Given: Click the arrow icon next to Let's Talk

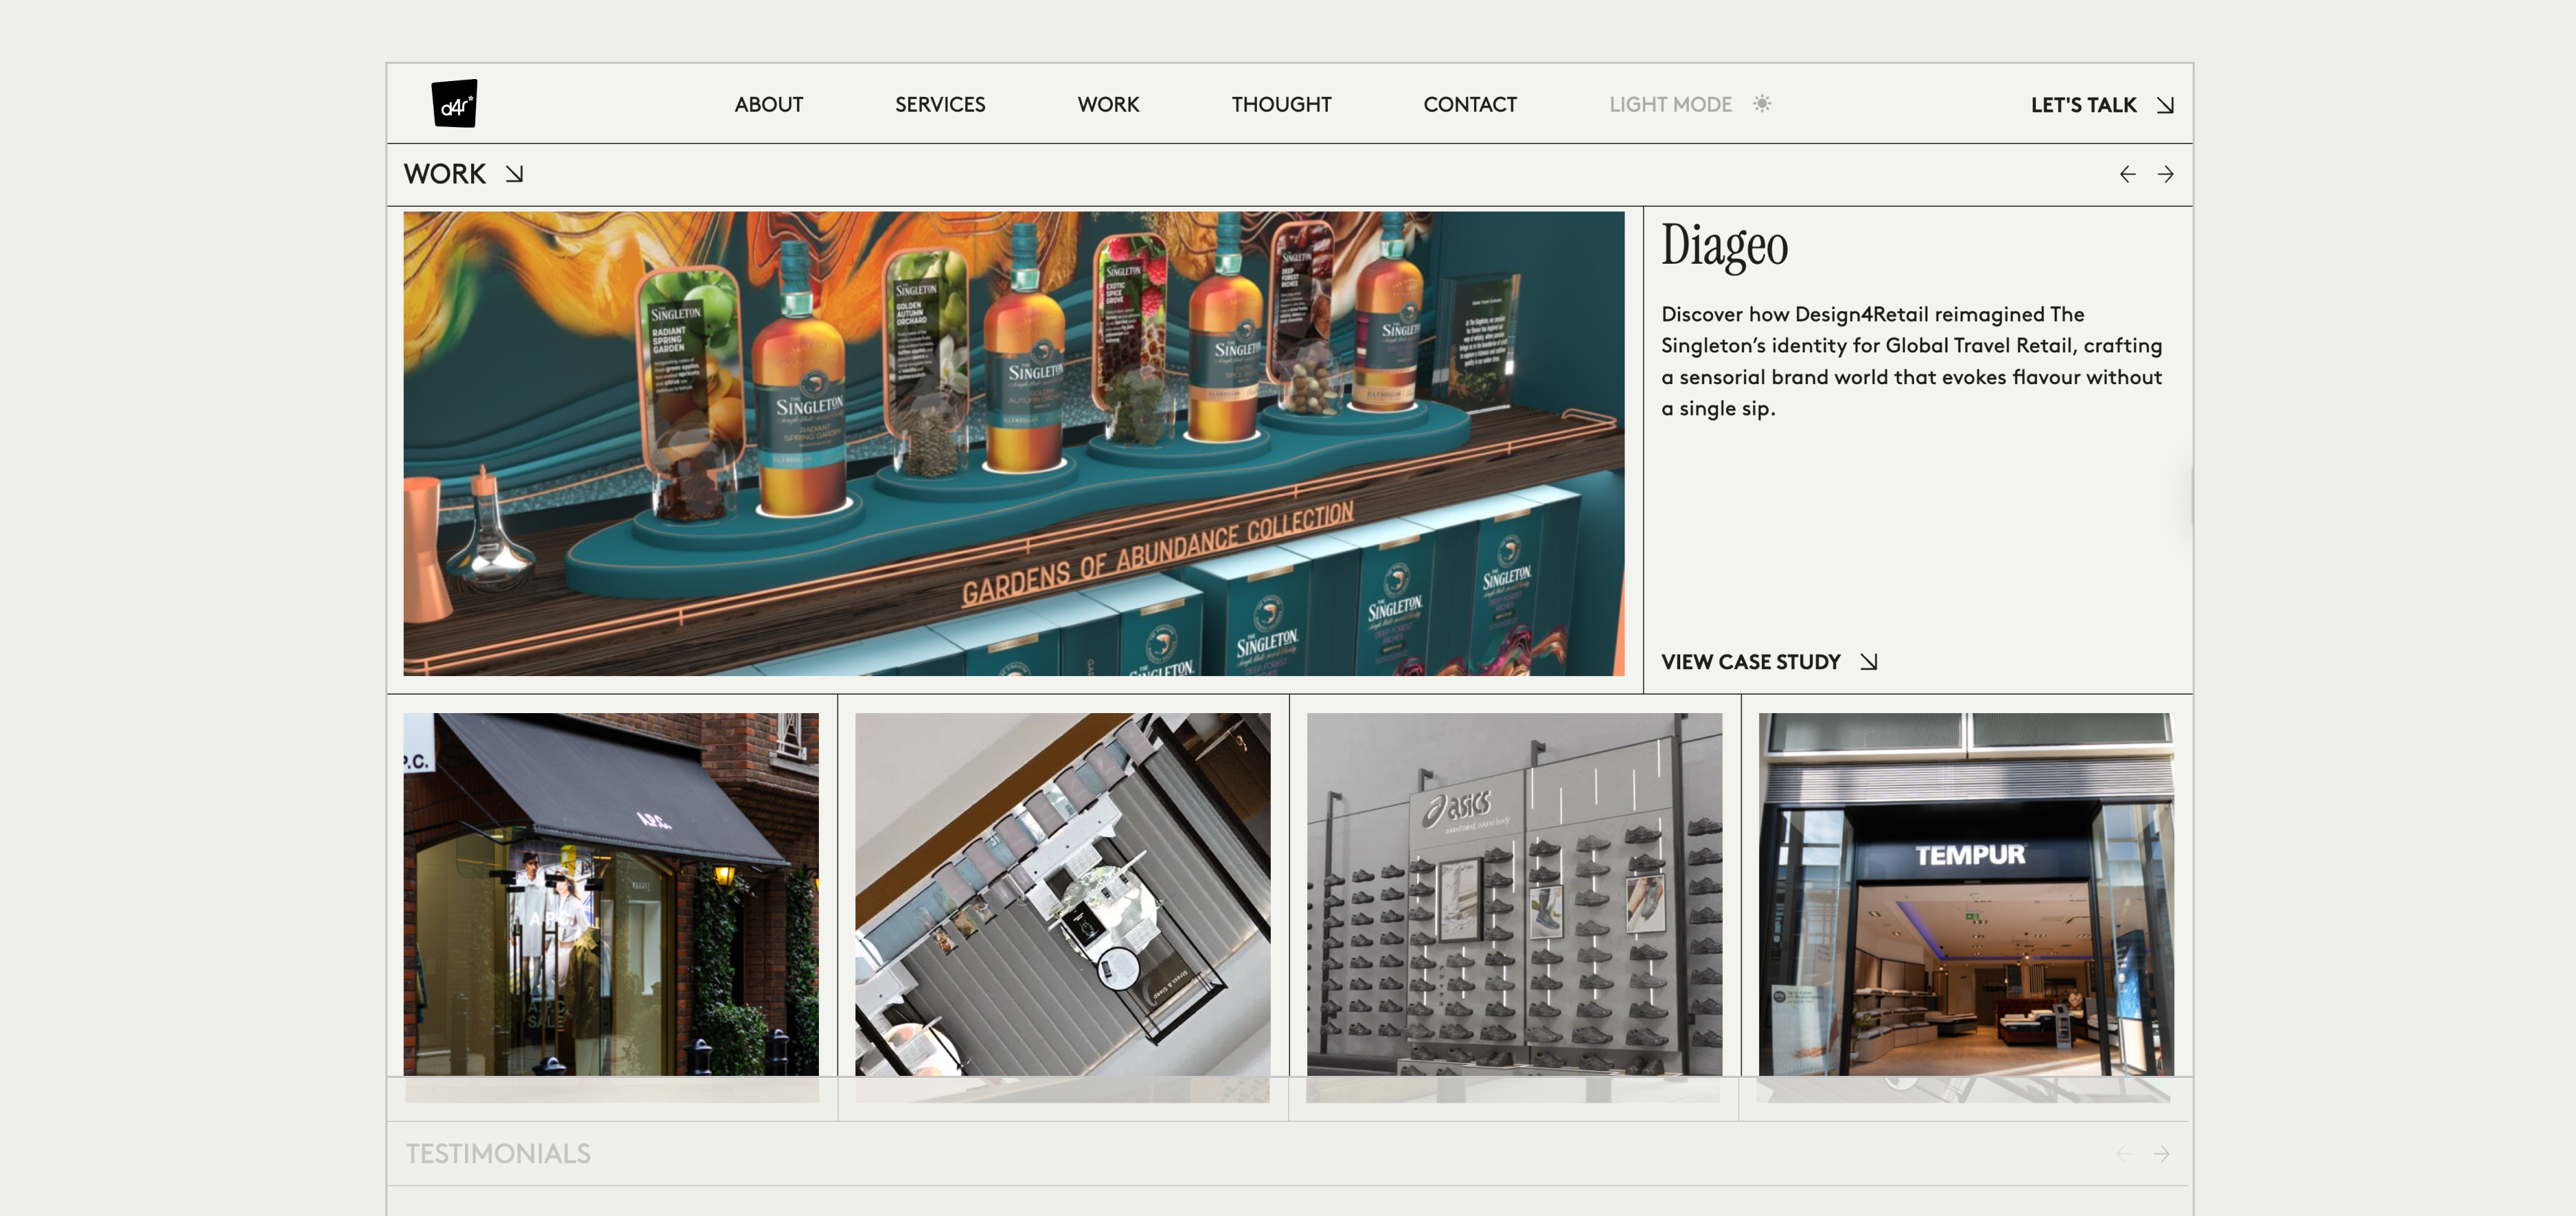Looking at the screenshot, I should [2165, 105].
